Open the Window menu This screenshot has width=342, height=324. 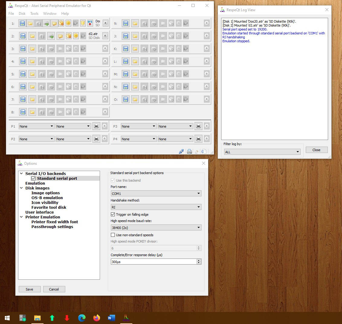(50, 14)
